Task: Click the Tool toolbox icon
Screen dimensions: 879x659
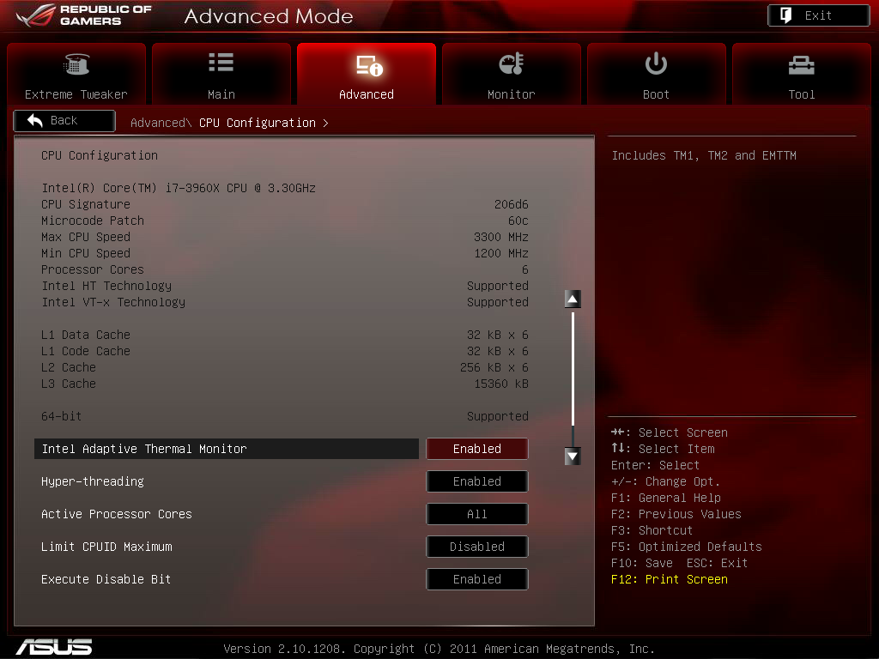Action: tap(801, 65)
